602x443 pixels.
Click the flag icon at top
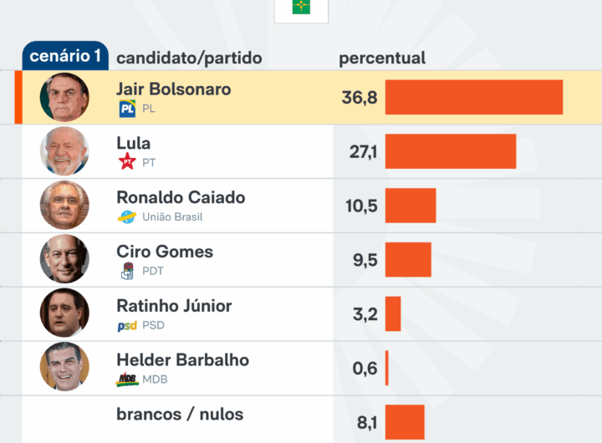pos(301,8)
